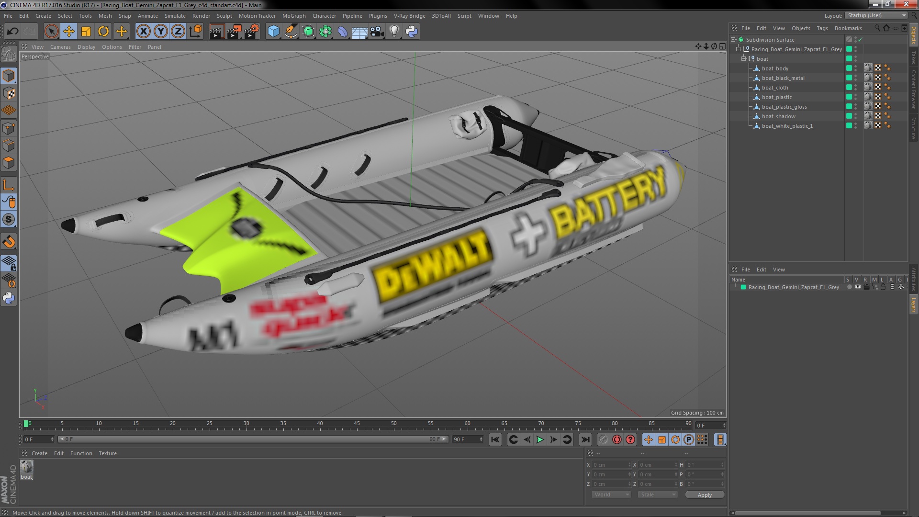The image size is (919, 517).
Task: Activate the Rotate tool
Action: pyautogui.click(x=103, y=32)
